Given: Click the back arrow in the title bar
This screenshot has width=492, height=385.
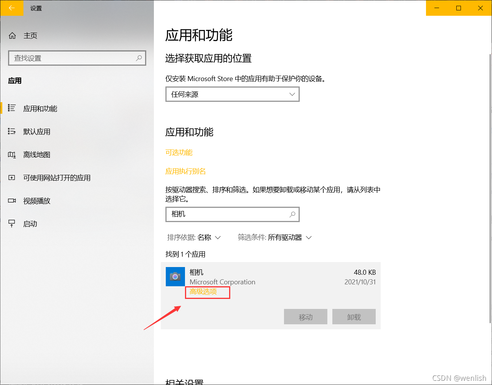Looking at the screenshot, I should point(12,8).
